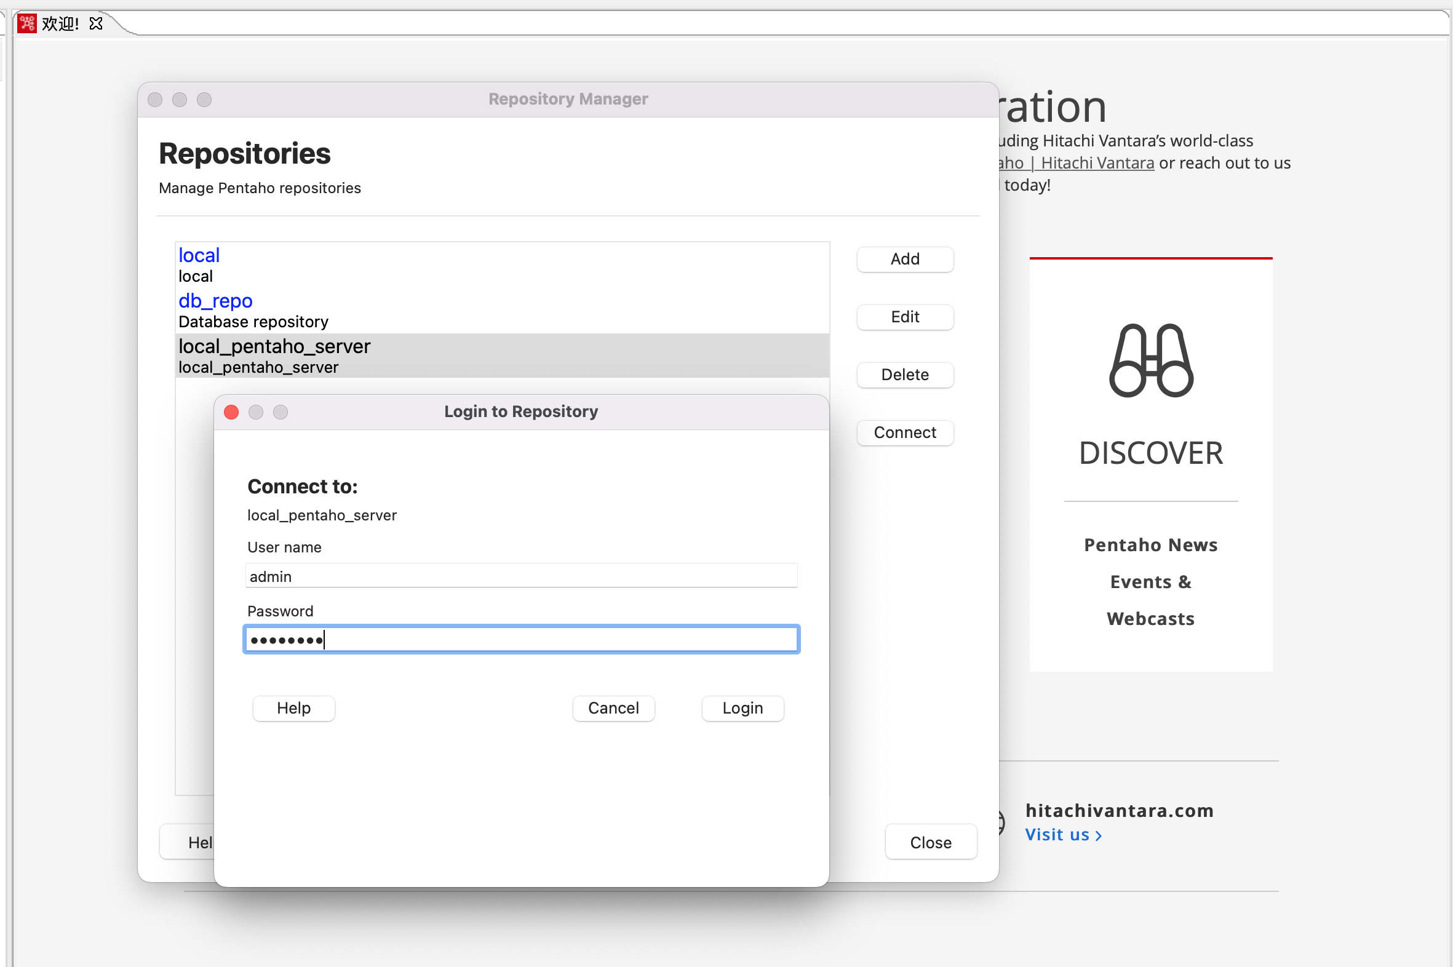Screen dimensions: 1453x967
Task: Add a new repository
Action: tap(904, 259)
